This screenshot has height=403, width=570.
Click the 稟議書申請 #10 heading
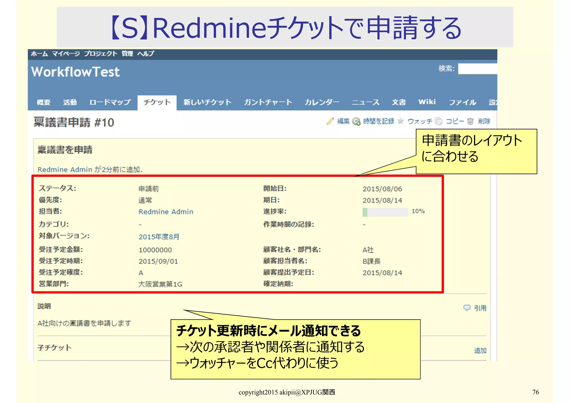74,122
